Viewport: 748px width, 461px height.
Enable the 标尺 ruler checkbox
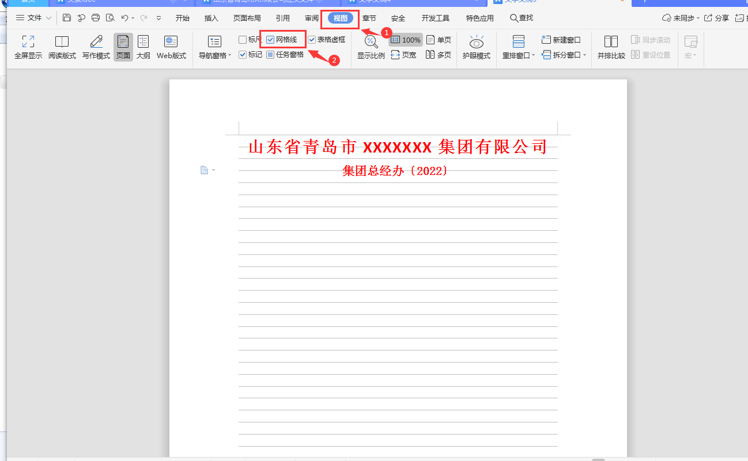click(x=243, y=40)
